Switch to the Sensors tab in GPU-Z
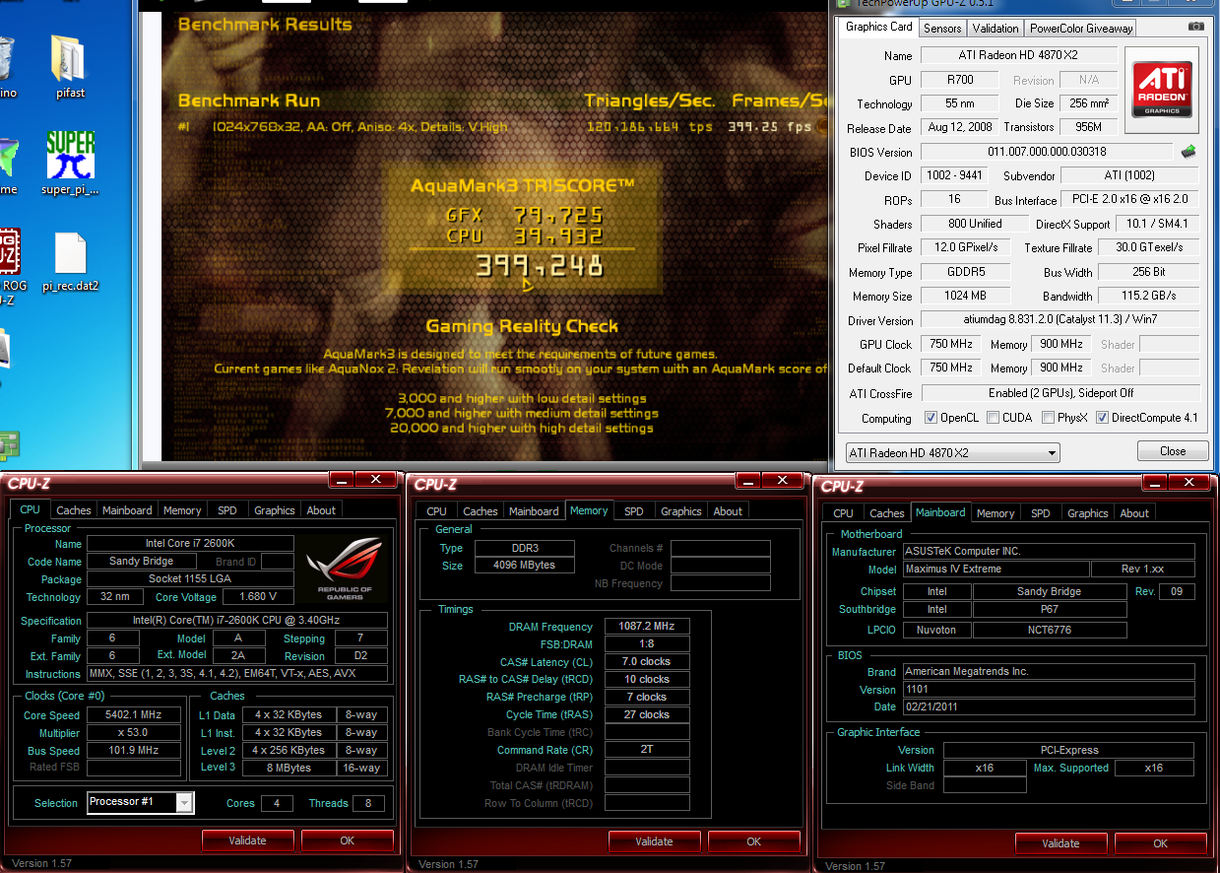Viewport: 1220px width, 873px height. (x=944, y=28)
